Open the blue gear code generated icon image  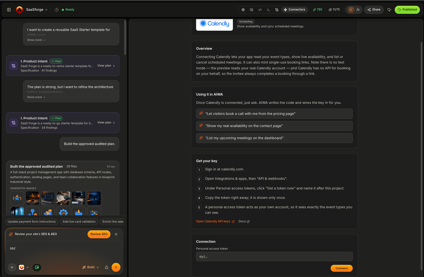click(63, 211)
